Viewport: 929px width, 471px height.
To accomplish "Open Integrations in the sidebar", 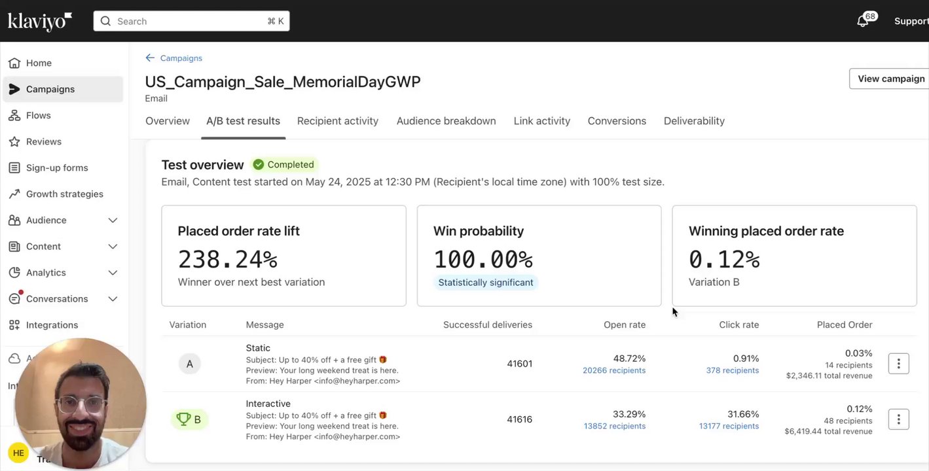I will (x=51, y=325).
